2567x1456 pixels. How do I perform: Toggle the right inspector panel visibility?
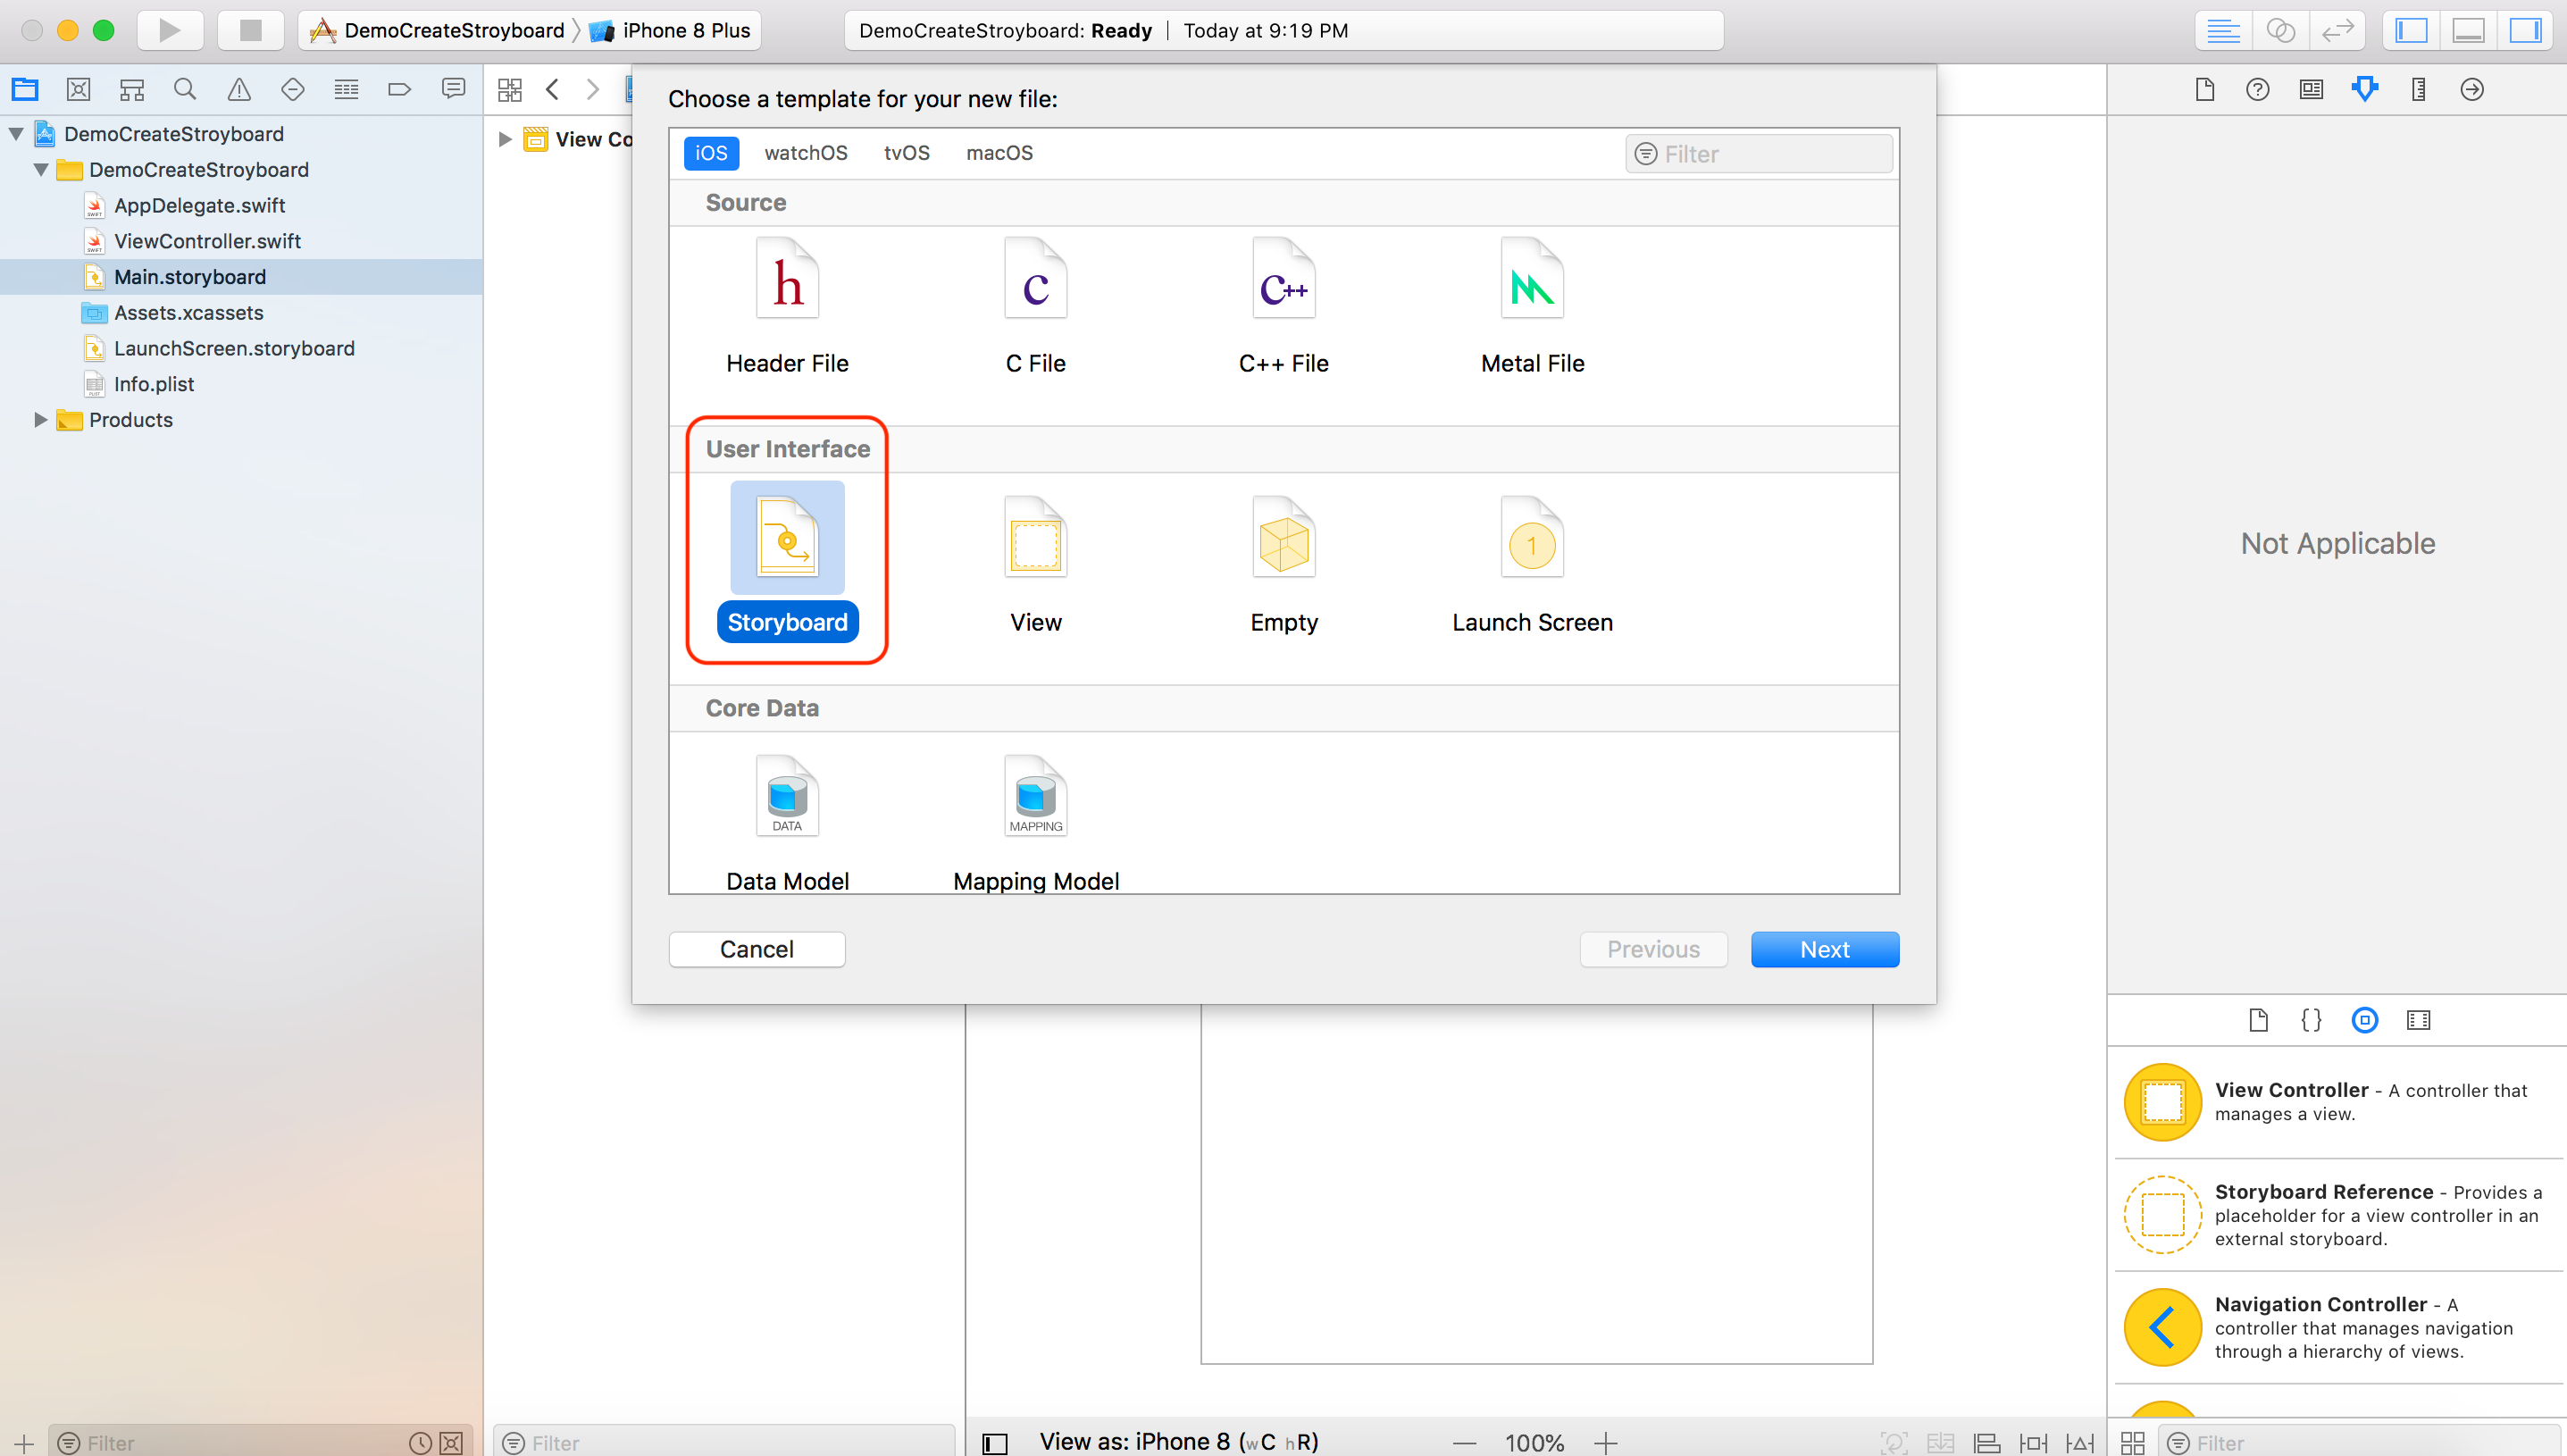pyautogui.click(x=2525, y=30)
